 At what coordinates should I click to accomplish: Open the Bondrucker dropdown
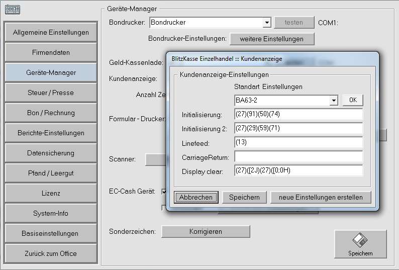coord(267,23)
